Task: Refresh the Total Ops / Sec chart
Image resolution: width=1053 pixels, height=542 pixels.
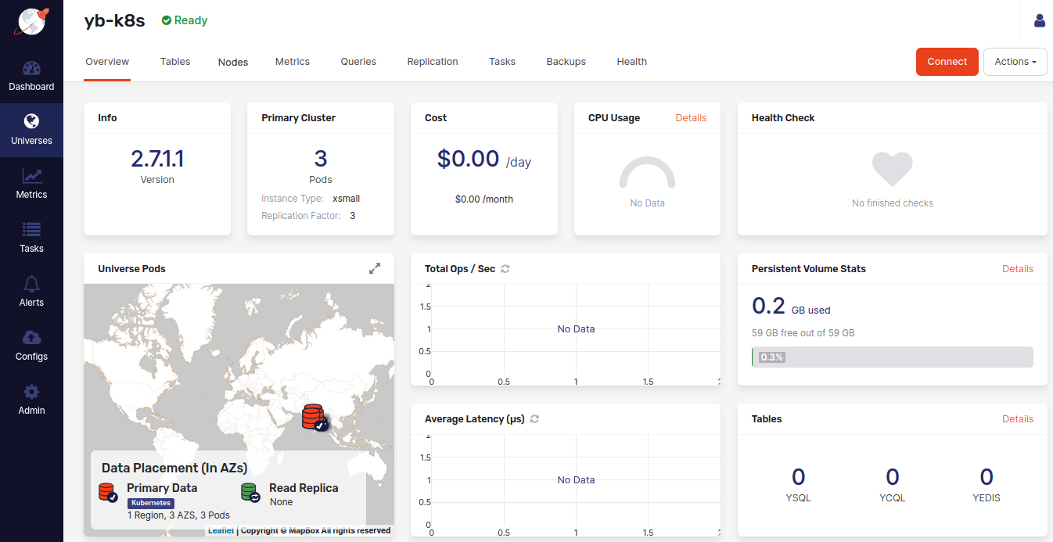Action: [x=505, y=269]
